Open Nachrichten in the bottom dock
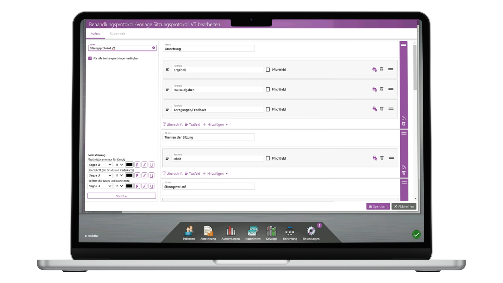Screen dimensions: 503x283 click(x=253, y=233)
